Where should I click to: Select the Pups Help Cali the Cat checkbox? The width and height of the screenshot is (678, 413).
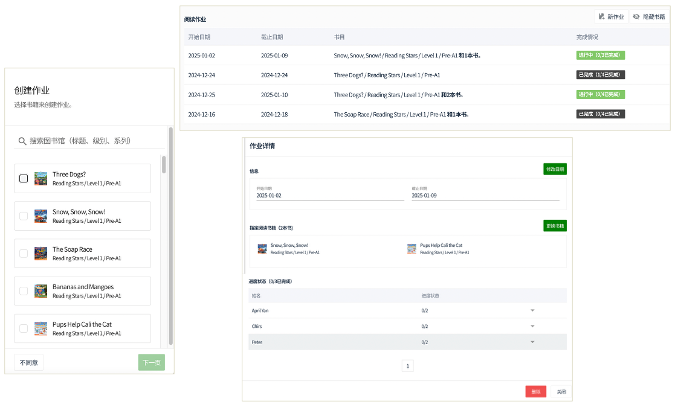click(x=24, y=328)
